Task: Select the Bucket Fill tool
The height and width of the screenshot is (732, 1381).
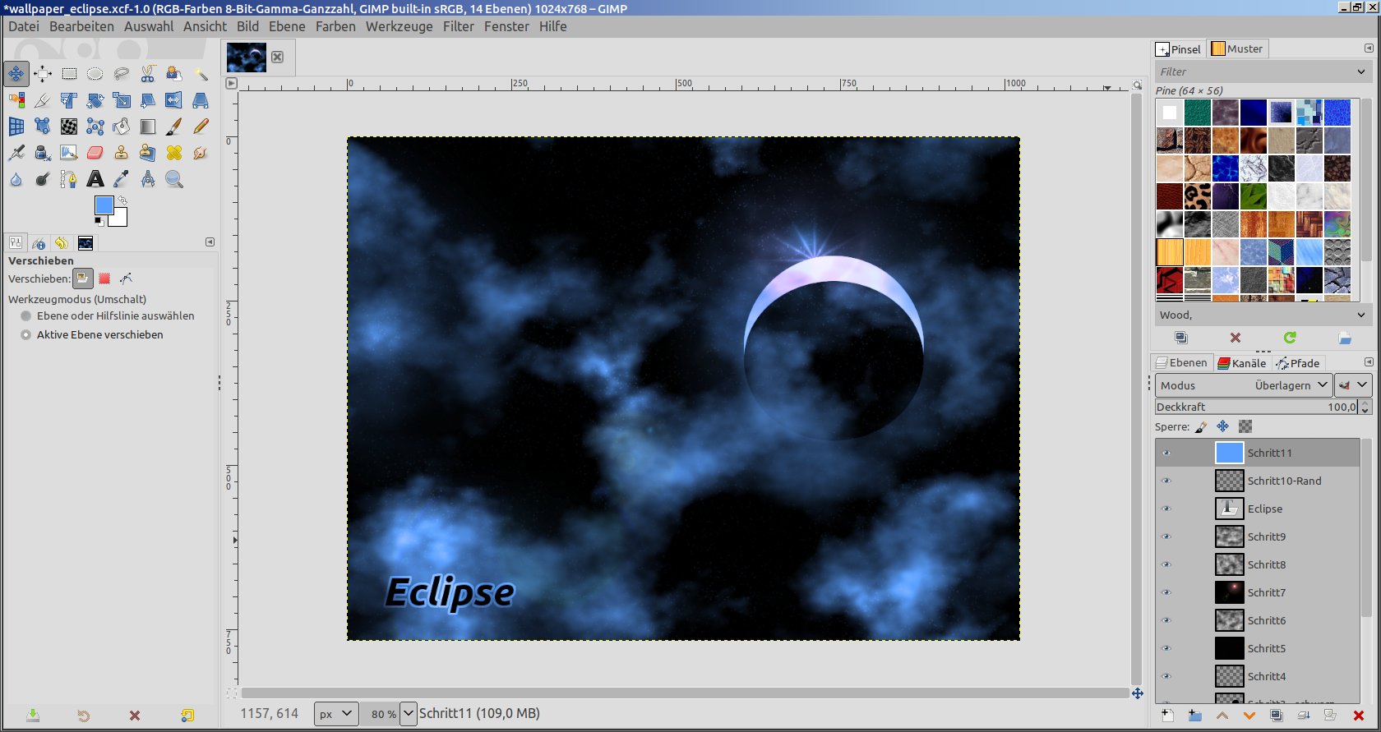Action: click(x=122, y=127)
